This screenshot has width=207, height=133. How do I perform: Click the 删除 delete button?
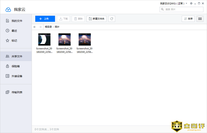(x=78, y=19)
